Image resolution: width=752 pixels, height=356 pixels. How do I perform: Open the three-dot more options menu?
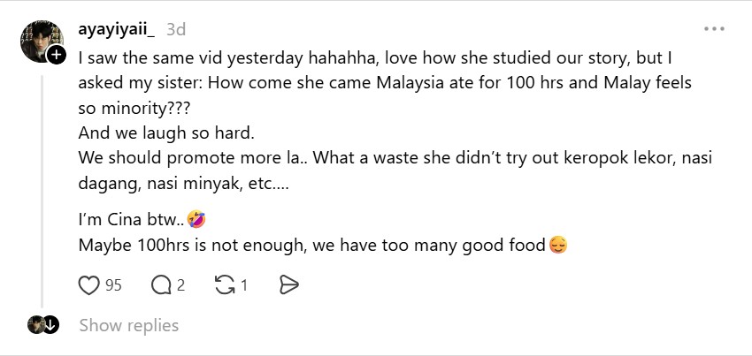coord(714,29)
